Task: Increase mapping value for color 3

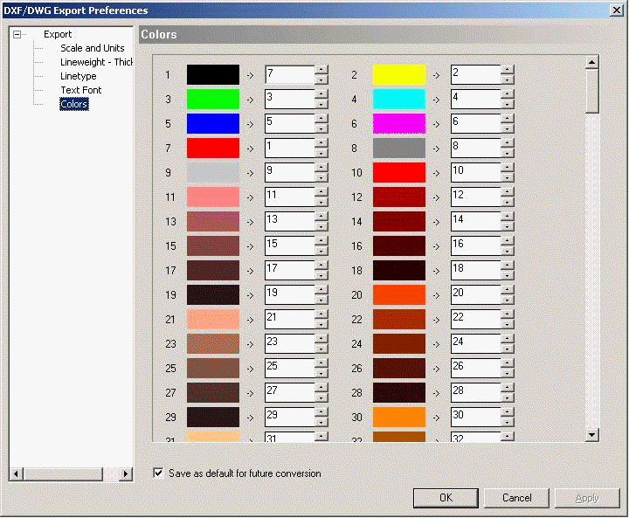Action: (321, 94)
